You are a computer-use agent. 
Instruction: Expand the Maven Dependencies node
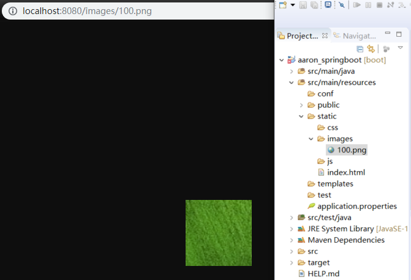292,240
